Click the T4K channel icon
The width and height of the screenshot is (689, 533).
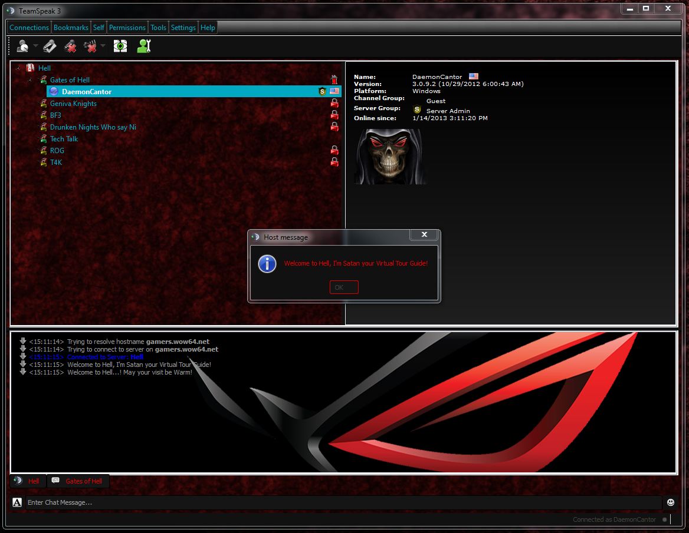tap(43, 163)
